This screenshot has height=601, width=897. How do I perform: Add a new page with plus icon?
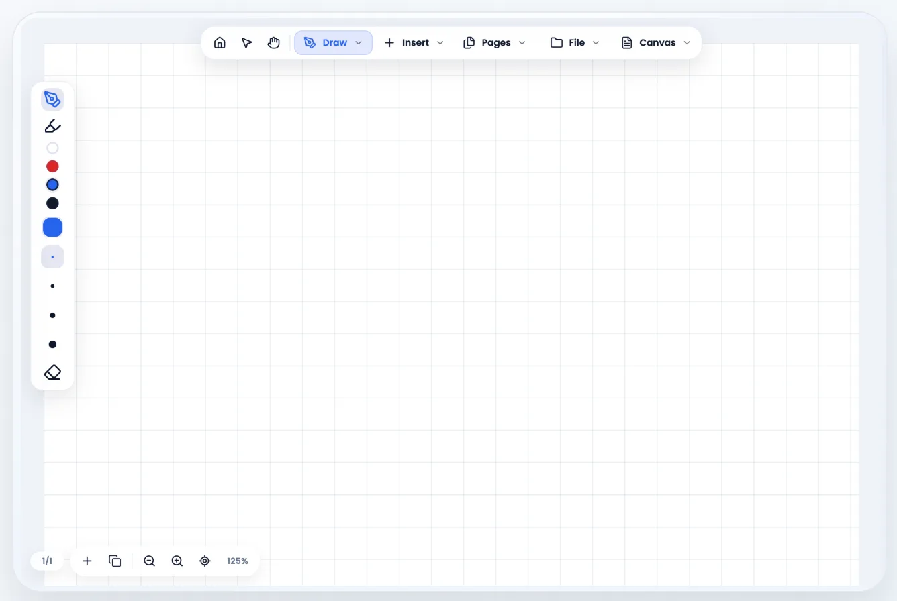coord(87,561)
